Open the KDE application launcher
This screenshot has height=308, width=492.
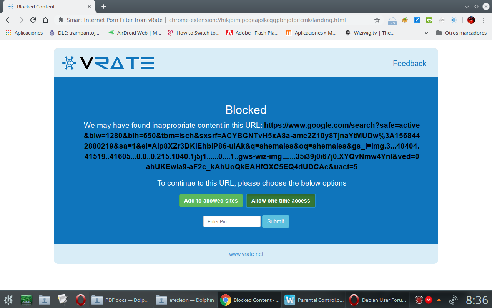click(x=8, y=300)
